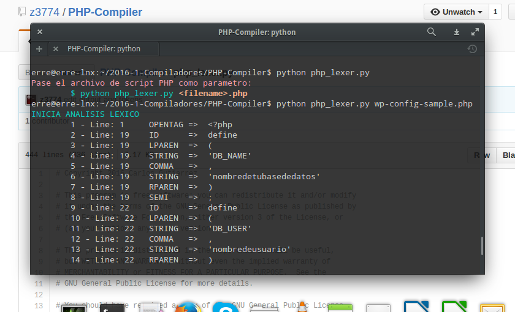This screenshot has height=312, width=515.
Task: Click the '<?php' value in row 1
Action: click(x=220, y=125)
